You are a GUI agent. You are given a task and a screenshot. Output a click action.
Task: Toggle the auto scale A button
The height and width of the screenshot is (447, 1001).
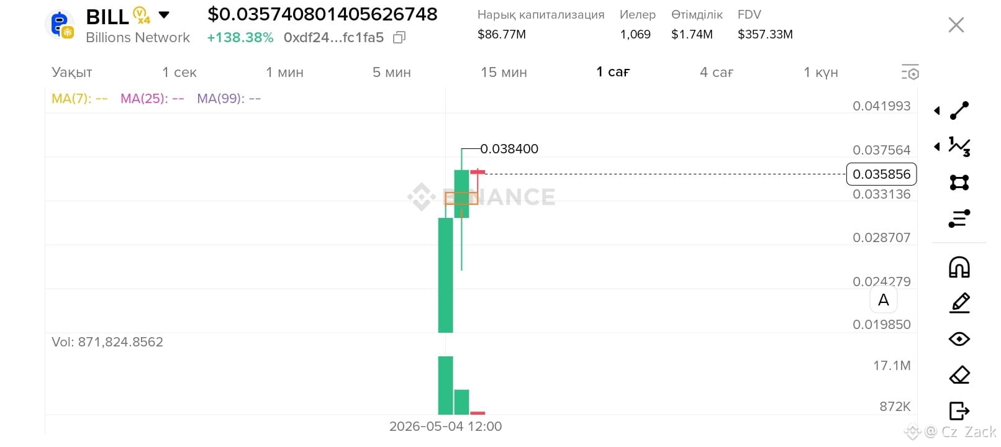click(883, 300)
